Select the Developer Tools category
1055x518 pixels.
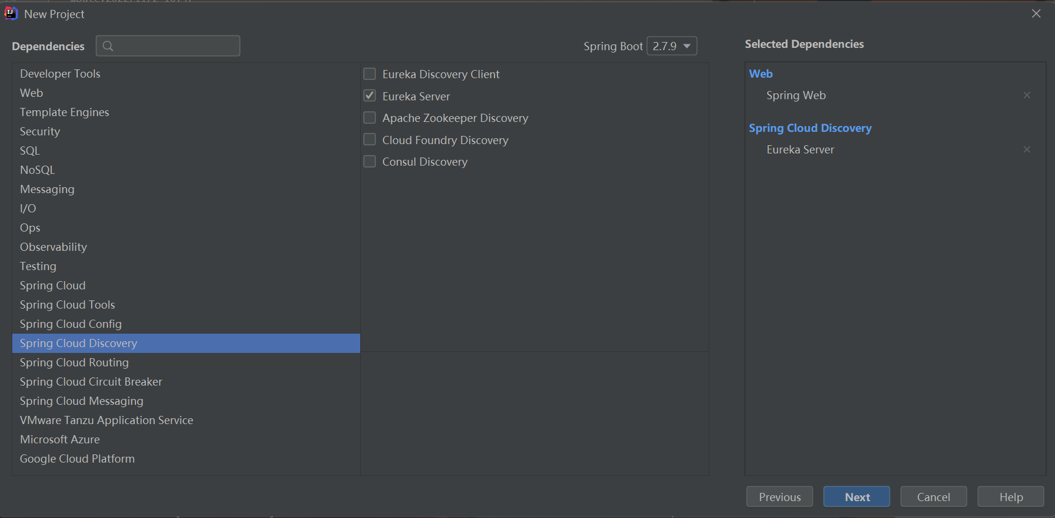pos(60,73)
